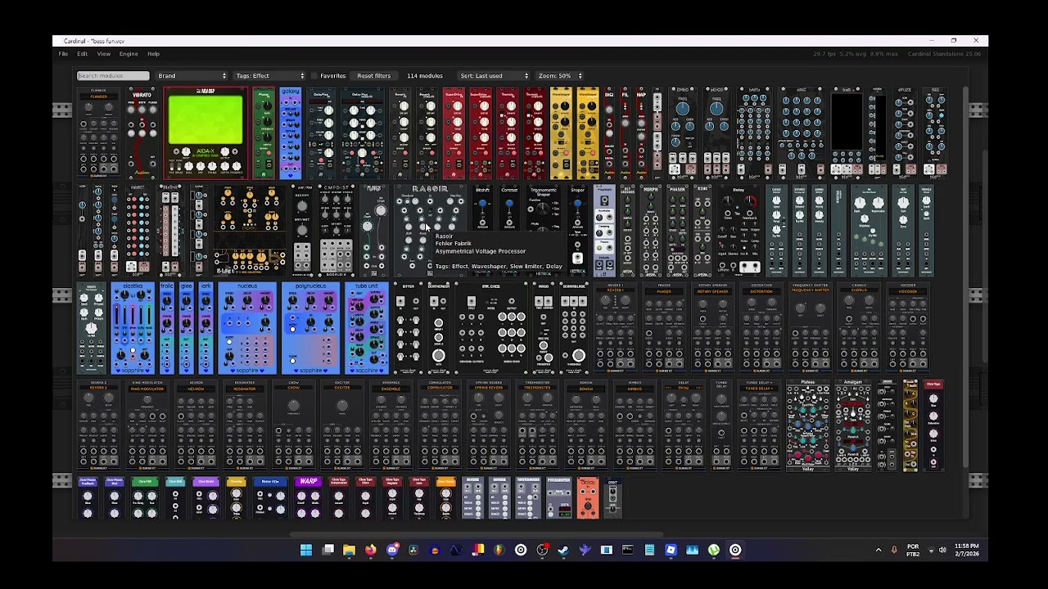The height and width of the screenshot is (589, 1048).
Task: Open the Edit menu
Action: click(82, 54)
